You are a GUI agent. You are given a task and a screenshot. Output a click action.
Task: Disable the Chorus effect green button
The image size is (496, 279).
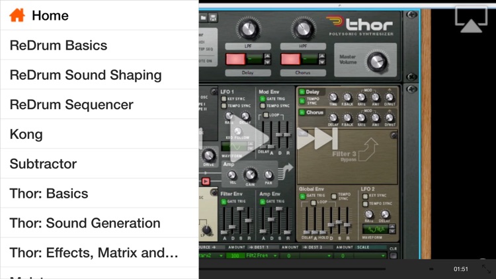pyautogui.click(x=302, y=112)
